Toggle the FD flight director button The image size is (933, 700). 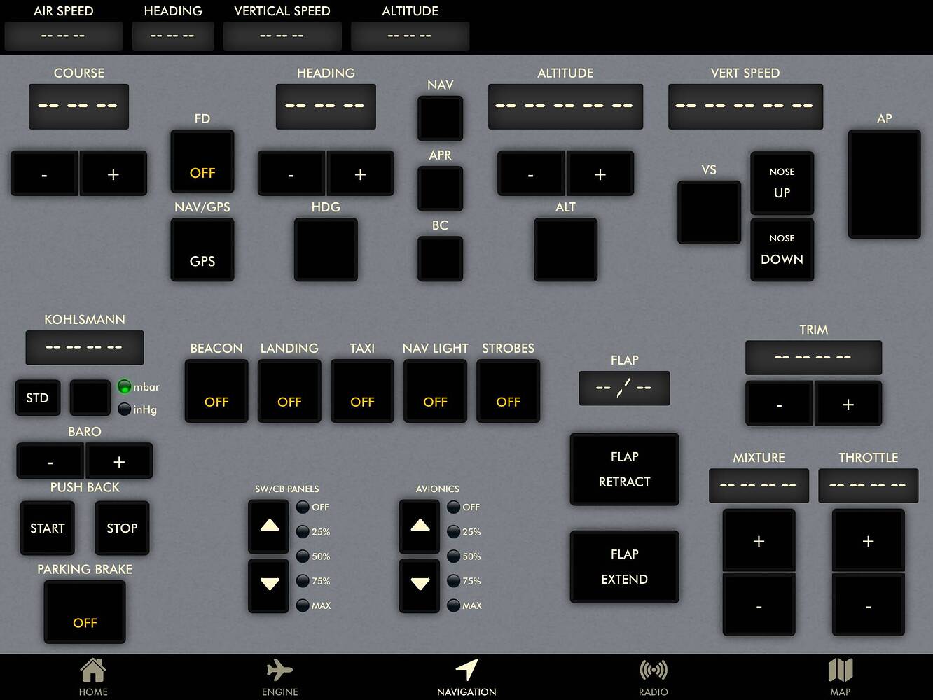202,161
